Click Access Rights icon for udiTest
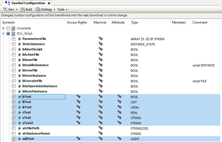 (x=78, y=138)
